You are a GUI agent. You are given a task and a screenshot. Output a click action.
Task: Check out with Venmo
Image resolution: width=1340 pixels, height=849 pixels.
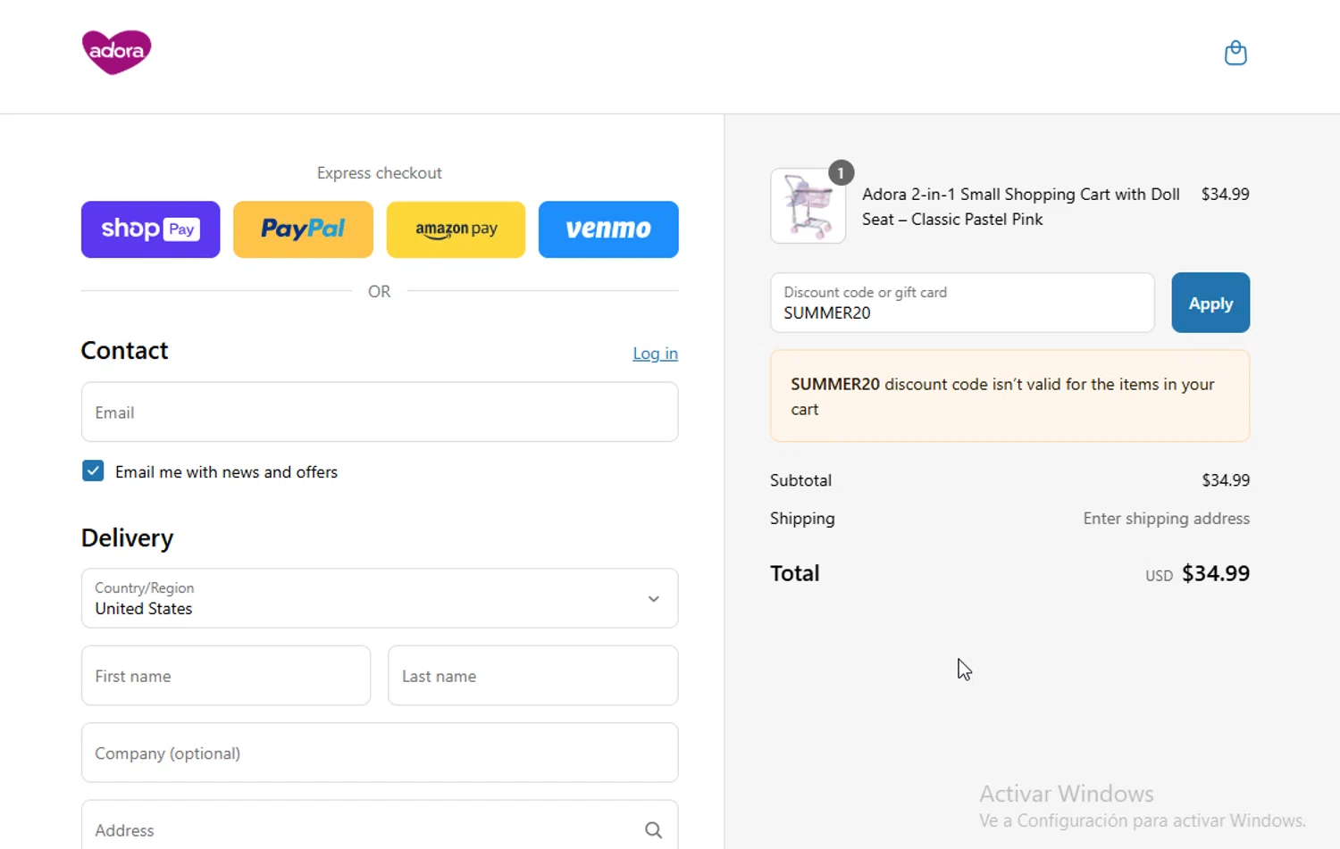[x=608, y=229]
